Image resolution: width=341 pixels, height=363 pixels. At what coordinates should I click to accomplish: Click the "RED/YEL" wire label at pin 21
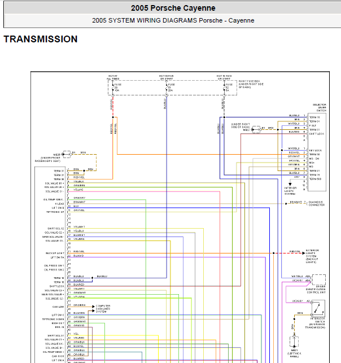[x=79, y=251]
